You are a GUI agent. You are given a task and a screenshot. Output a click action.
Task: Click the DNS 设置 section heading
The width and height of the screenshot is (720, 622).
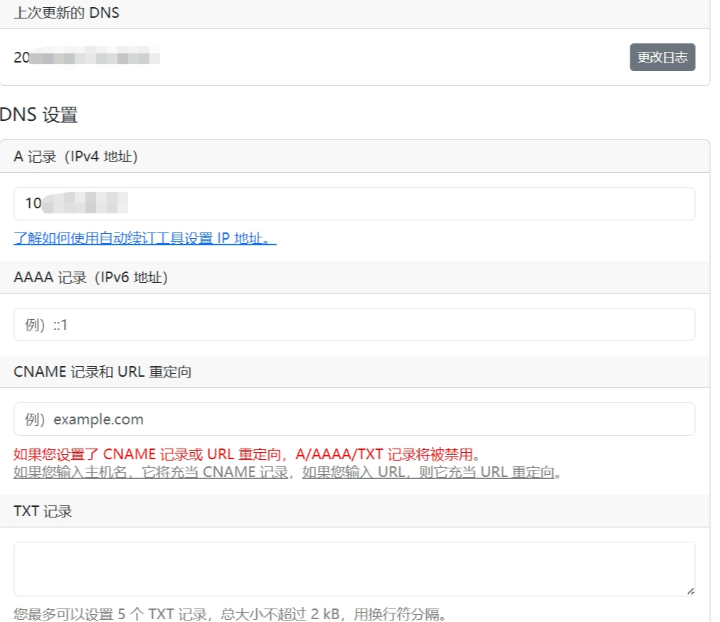point(39,115)
